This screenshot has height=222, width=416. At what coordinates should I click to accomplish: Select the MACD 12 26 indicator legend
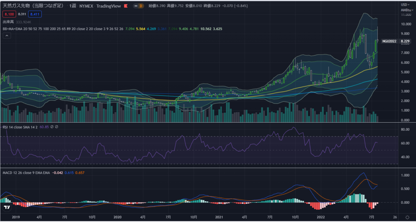16,173
